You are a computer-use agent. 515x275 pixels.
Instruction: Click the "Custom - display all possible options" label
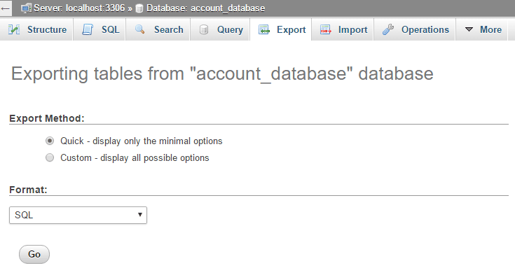pos(135,158)
